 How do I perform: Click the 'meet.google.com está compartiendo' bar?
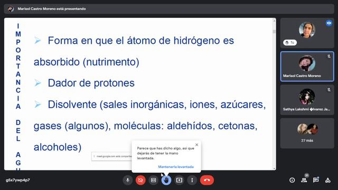coord(111,156)
